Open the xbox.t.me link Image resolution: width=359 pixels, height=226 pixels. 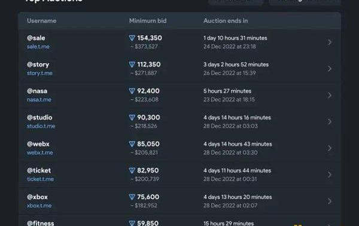pos(39,206)
